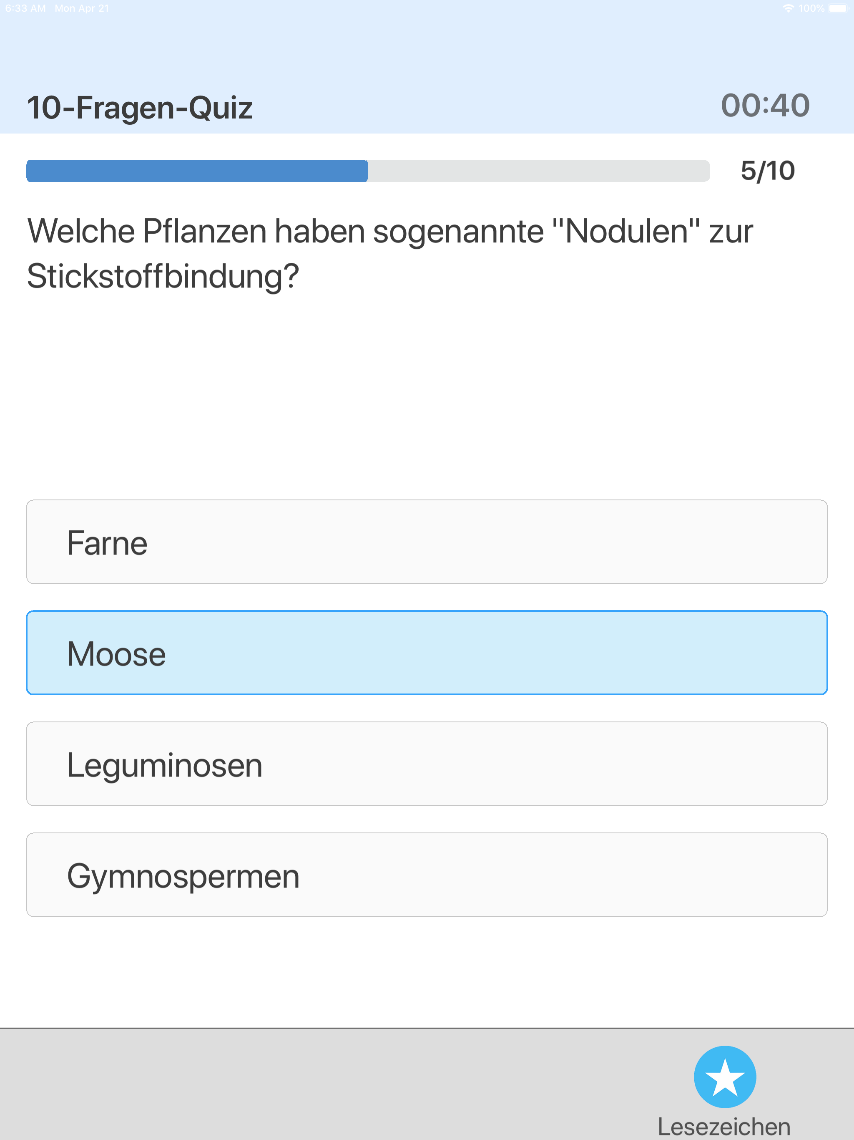Pick Leguminosen as the answer
854x1140 pixels.
coord(427,764)
